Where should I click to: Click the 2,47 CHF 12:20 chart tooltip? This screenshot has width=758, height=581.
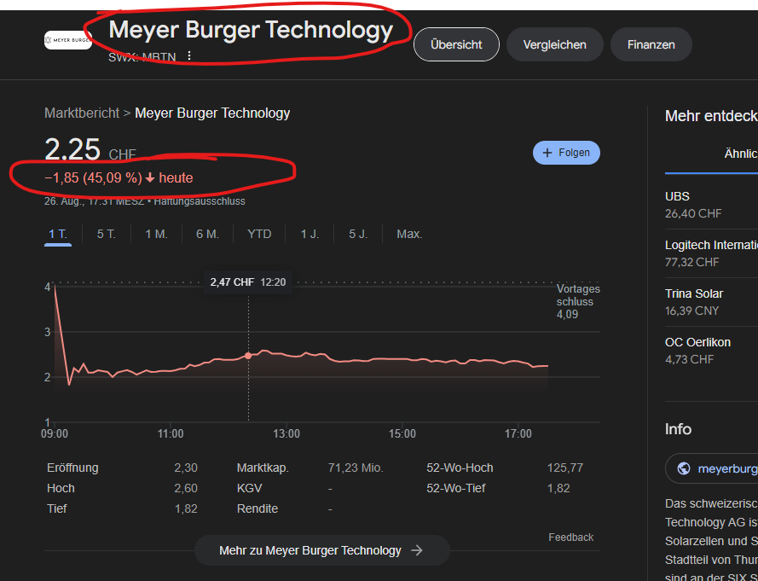(248, 282)
